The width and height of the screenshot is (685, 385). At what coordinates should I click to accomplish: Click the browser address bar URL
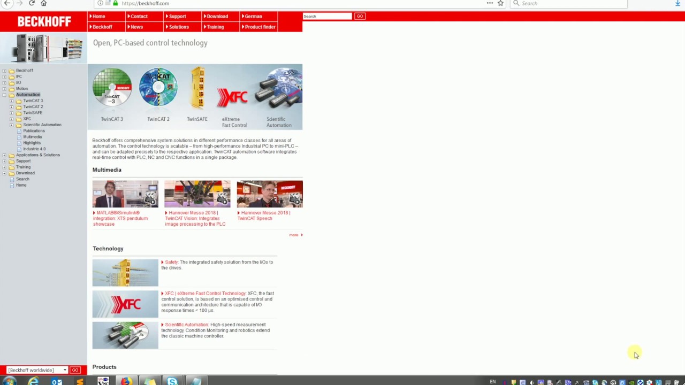(x=145, y=3)
